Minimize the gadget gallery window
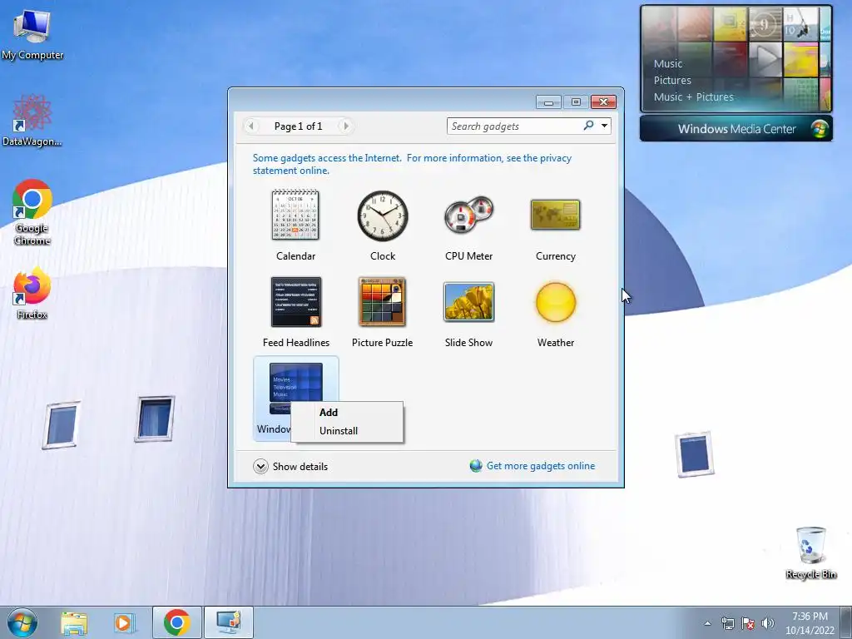 [548, 102]
